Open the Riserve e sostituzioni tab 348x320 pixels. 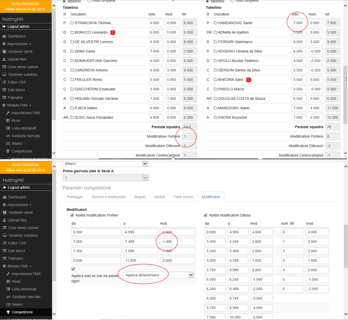click(x=108, y=197)
